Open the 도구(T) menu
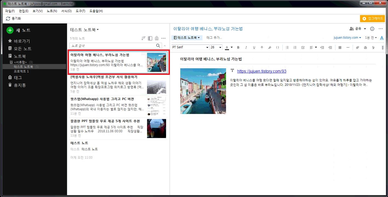 (x=80, y=11)
